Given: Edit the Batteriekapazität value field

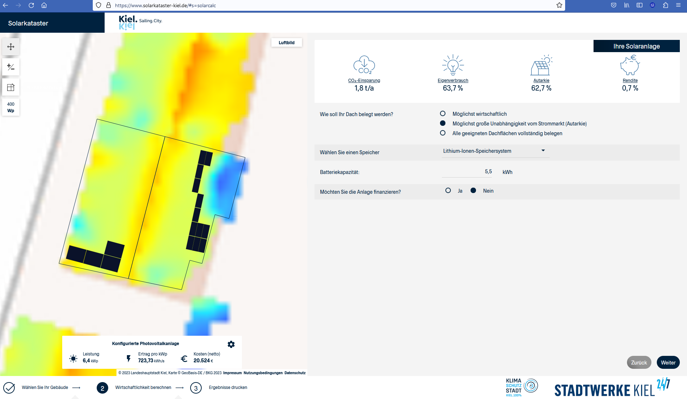Looking at the screenshot, I should tap(467, 172).
